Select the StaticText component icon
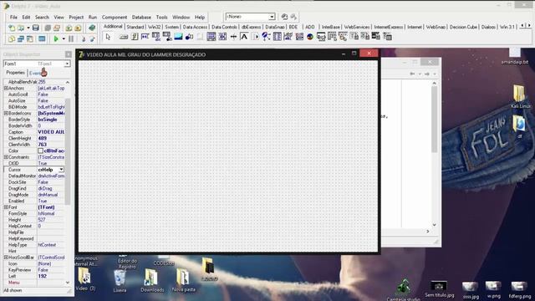This screenshot has height=301, width=535. 244,37
